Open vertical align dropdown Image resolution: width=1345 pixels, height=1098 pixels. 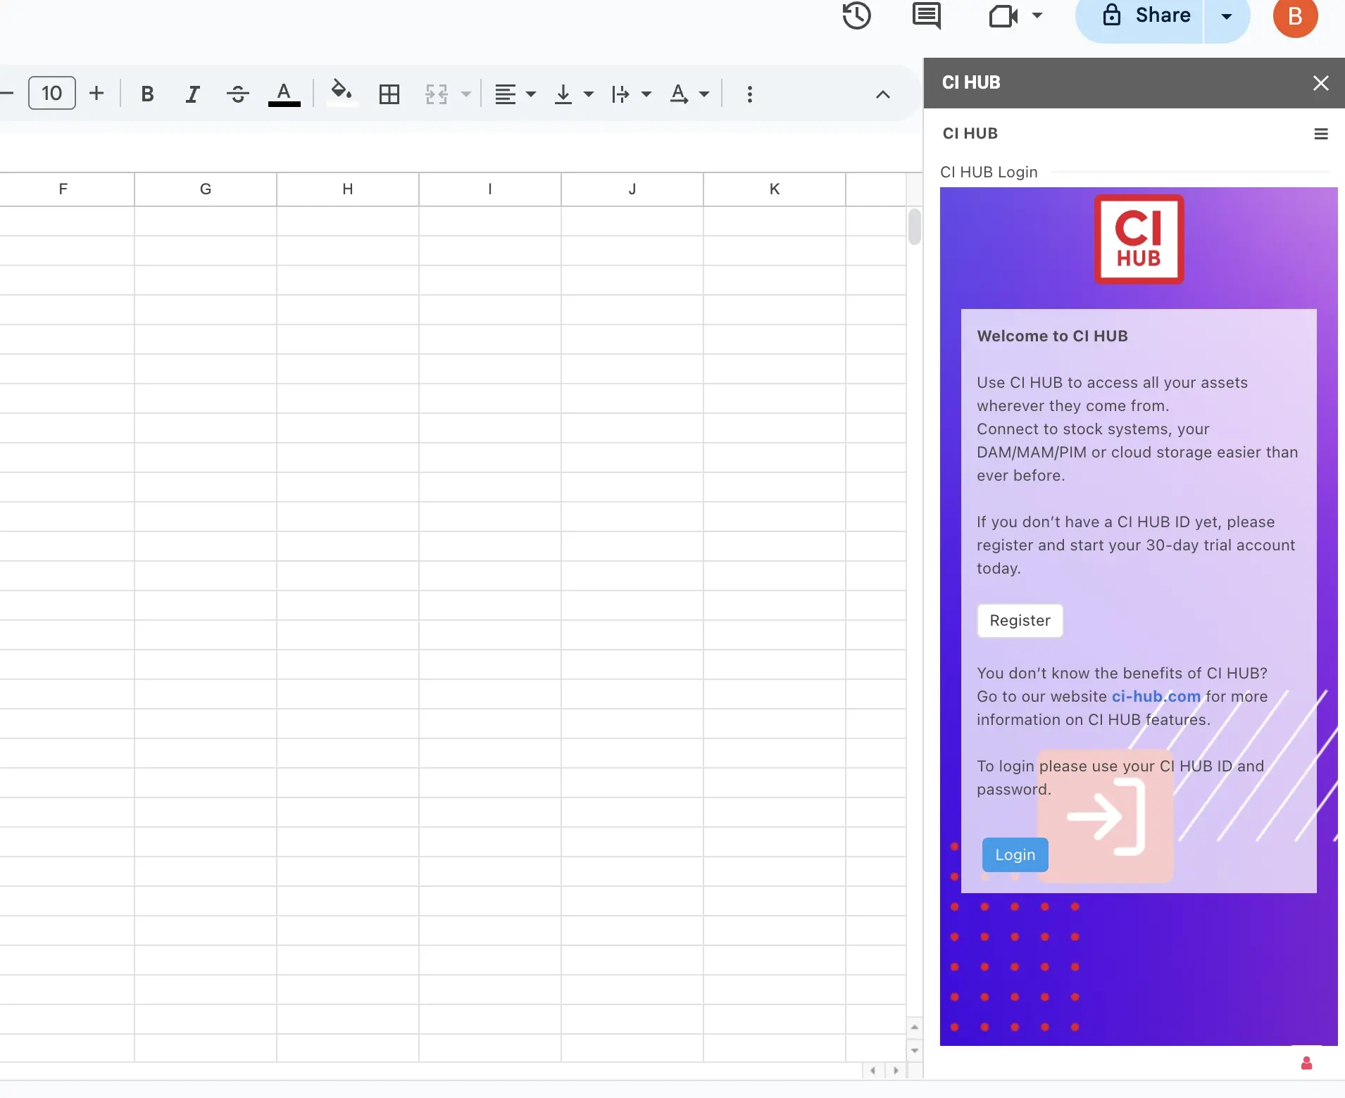coord(573,94)
